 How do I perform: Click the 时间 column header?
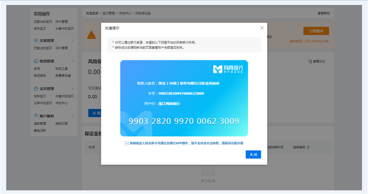(92, 147)
